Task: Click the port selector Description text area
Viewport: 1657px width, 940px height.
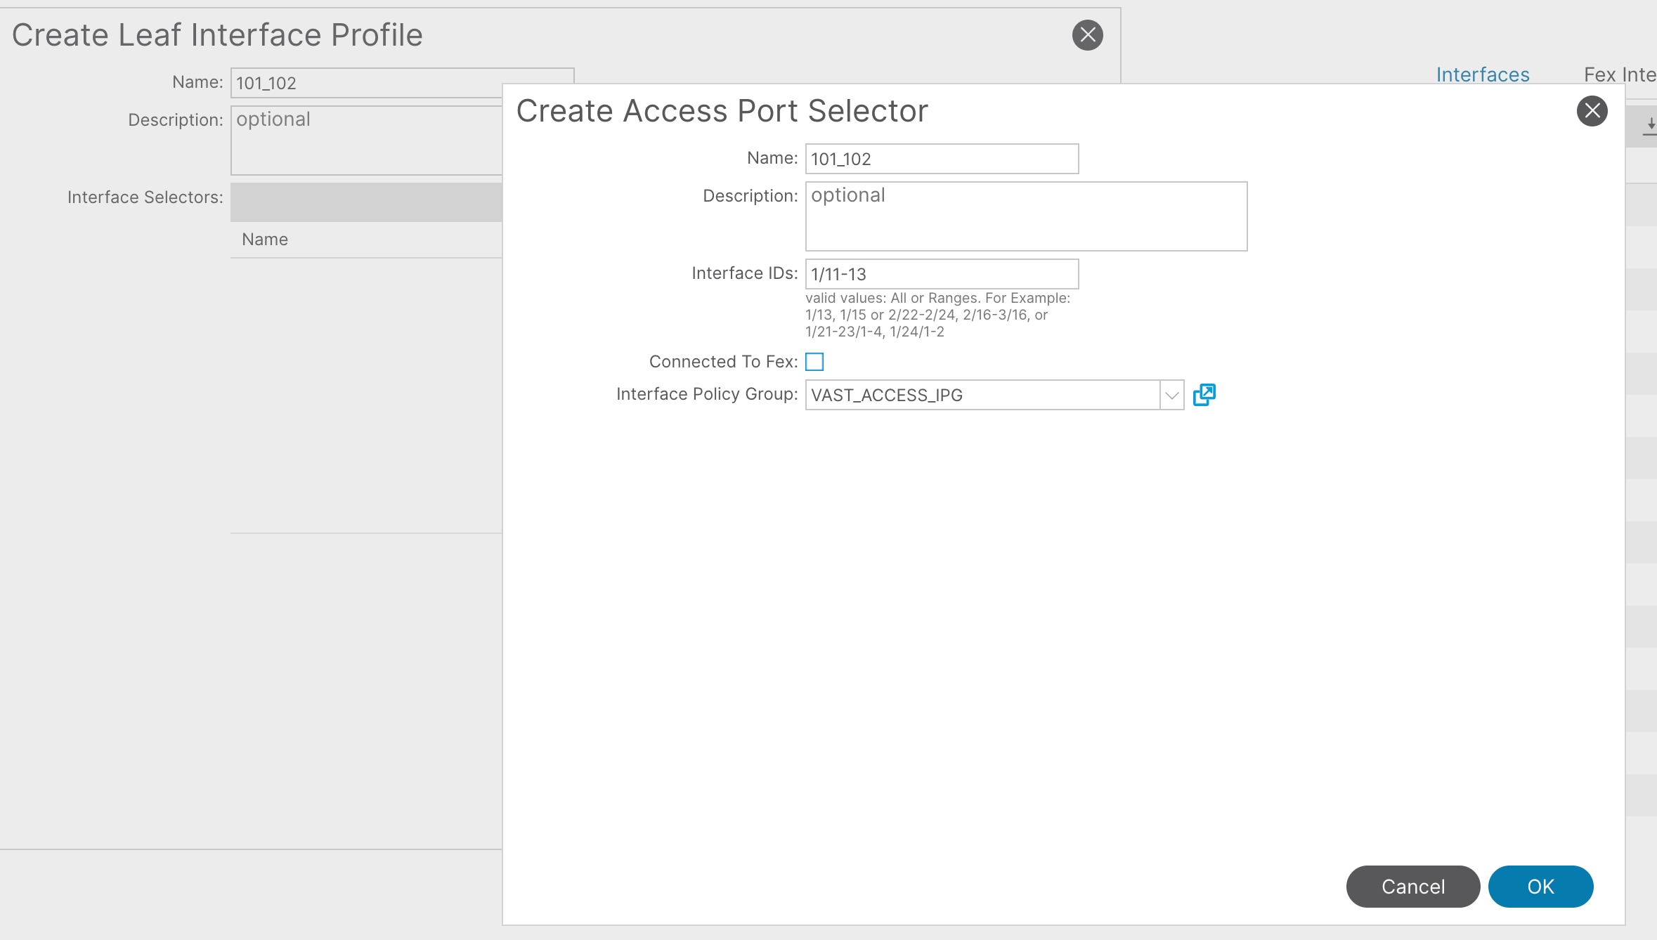Action: pos(1025,216)
